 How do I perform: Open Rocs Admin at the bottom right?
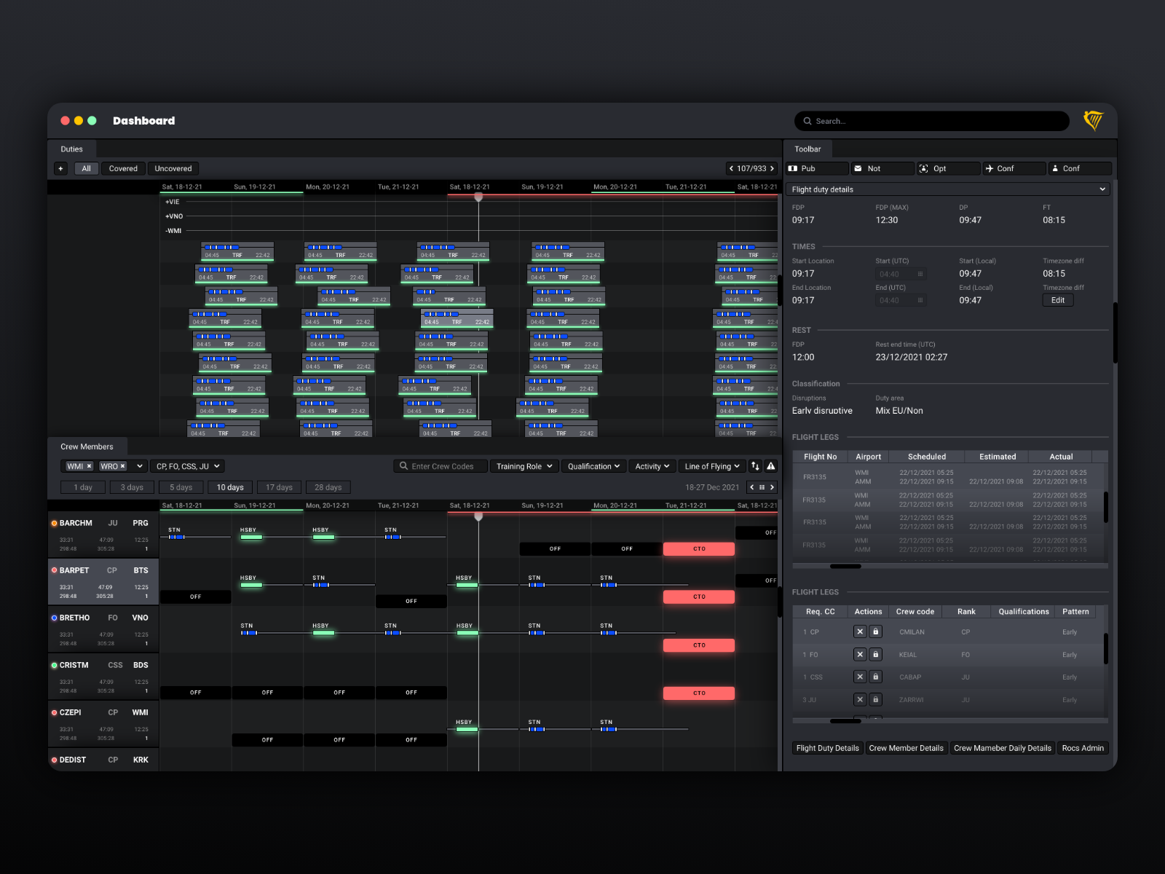(1083, 748)
